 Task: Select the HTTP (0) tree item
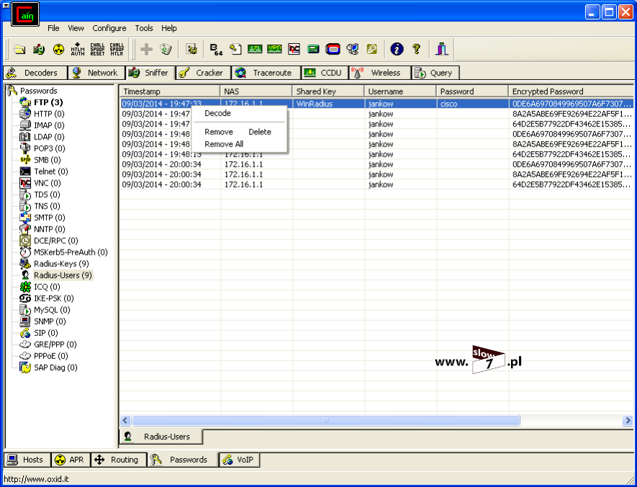pyautogui.click(x=49, y=114)
